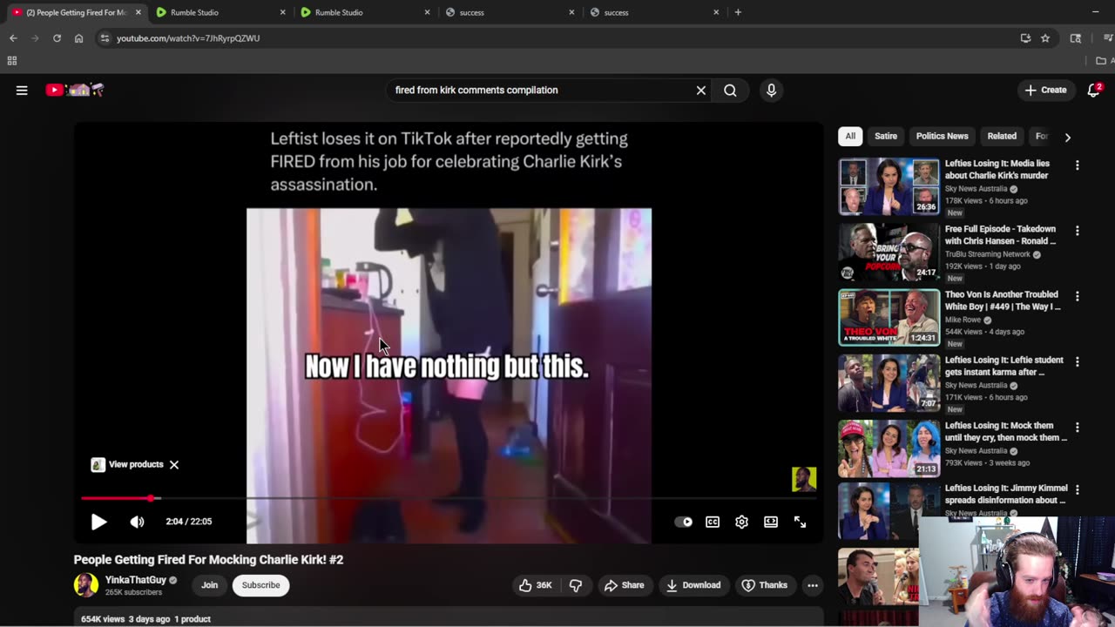1115x627 pixels.
Task: Reload the current page
Action: pyautogui.click(x=57, y=38)
